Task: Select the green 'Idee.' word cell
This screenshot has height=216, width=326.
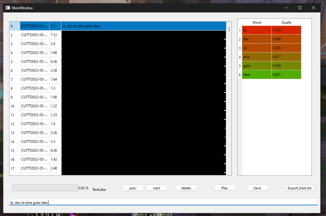Action: coord(257,75)
